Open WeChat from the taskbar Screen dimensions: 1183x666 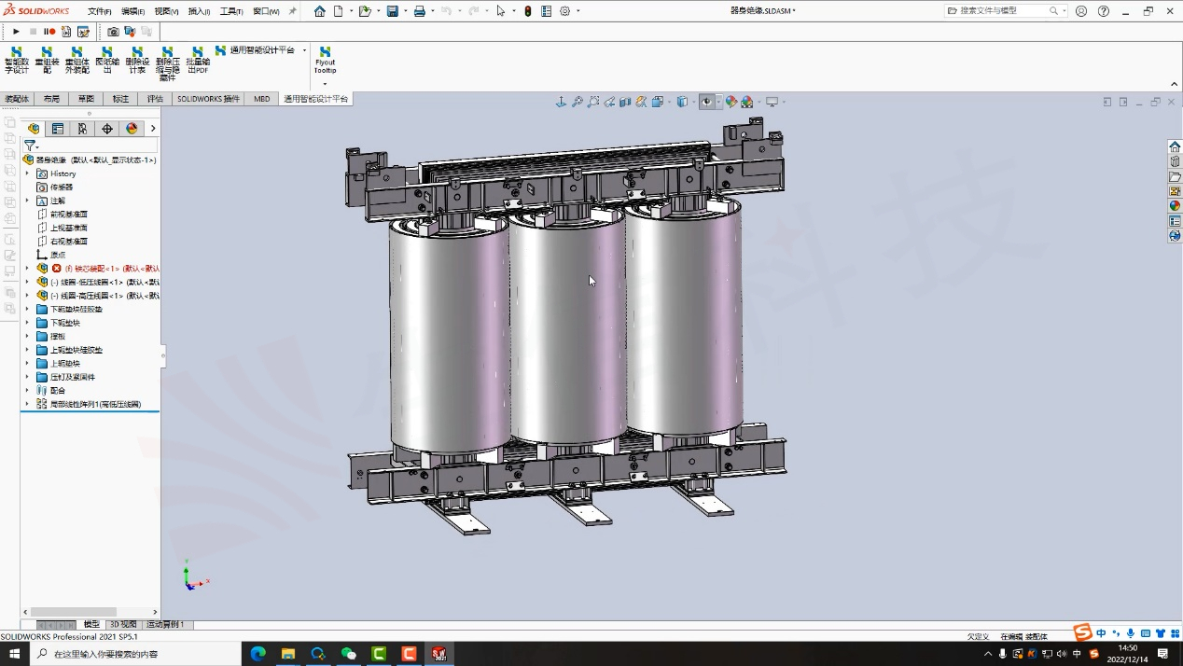pos(349,654)
